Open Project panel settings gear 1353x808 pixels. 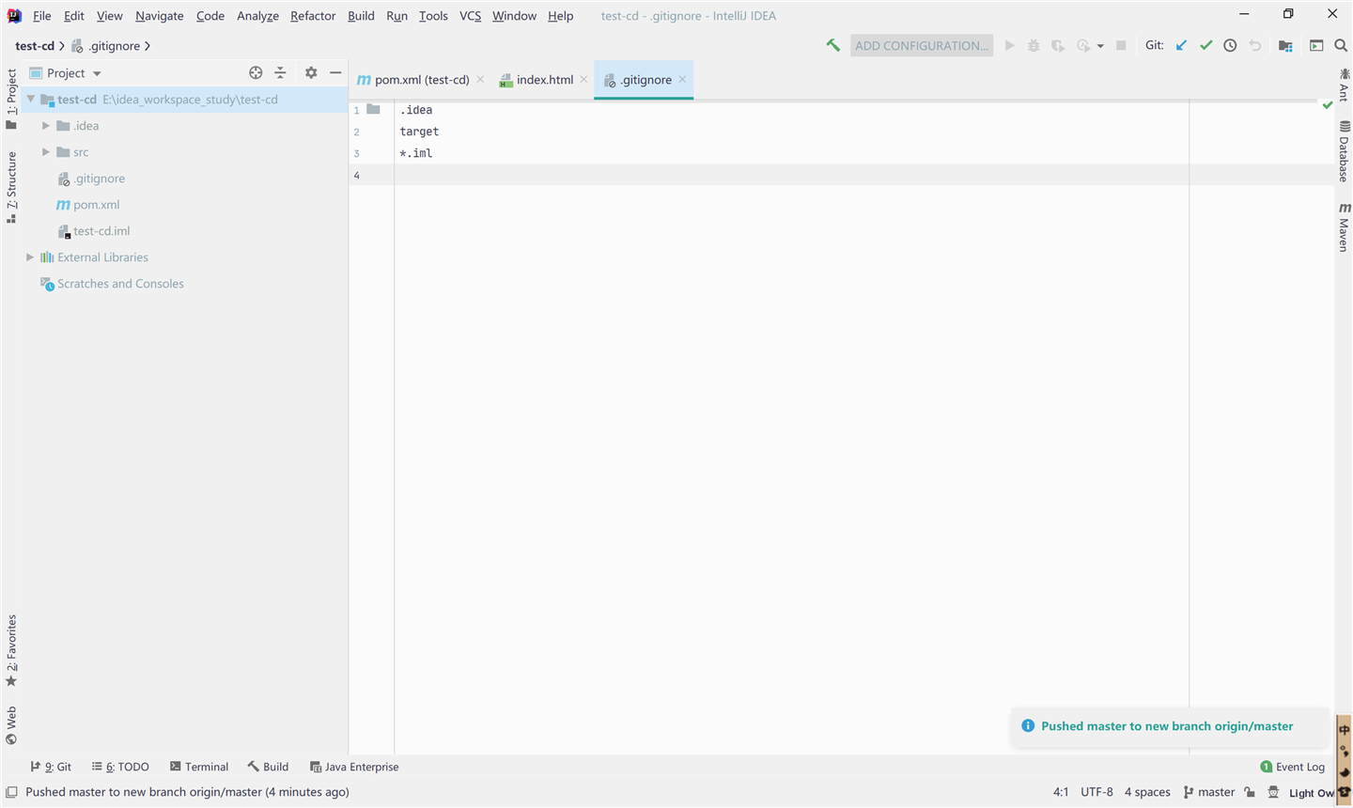[x=311, y=72]
